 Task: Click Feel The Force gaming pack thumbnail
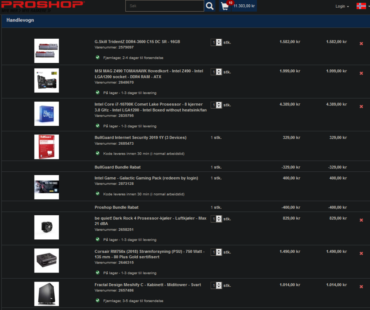[46, 187]
